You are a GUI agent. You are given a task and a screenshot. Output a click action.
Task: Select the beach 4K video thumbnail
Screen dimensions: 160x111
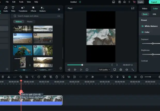(23, 38)
